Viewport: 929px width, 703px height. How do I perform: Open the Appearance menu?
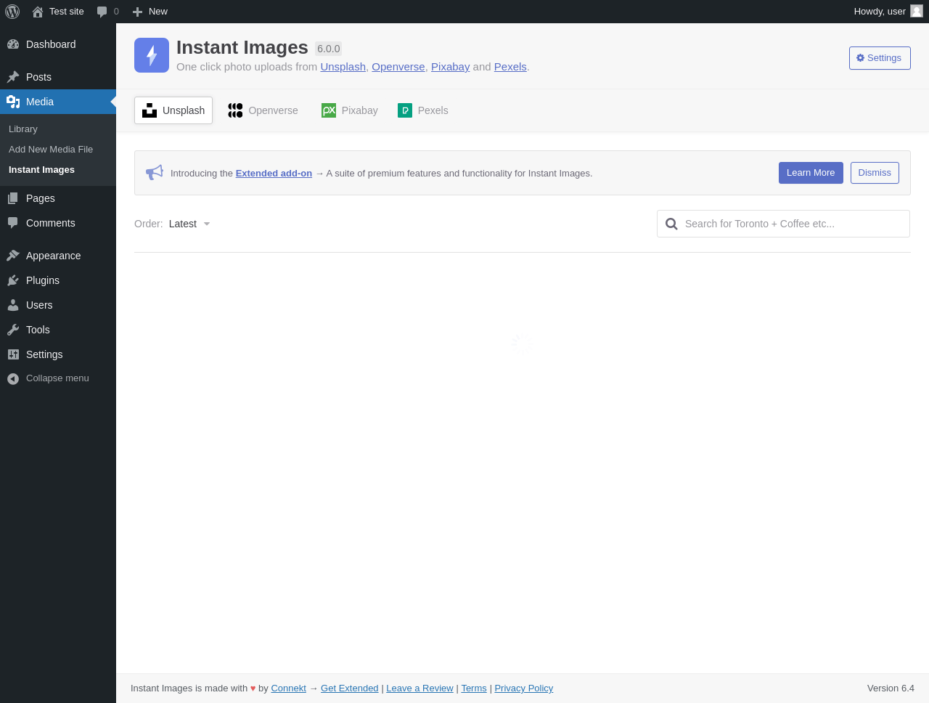click(58, 256)
